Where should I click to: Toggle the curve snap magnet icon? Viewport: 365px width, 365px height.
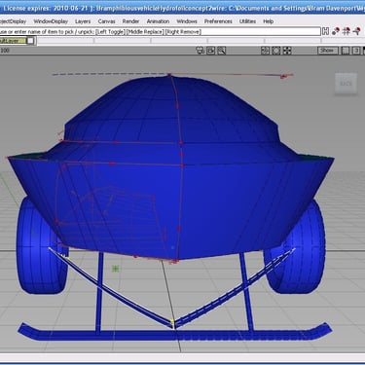point(357,31)
